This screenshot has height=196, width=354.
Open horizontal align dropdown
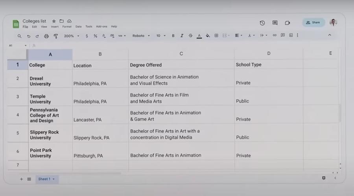tap(239, 35)
